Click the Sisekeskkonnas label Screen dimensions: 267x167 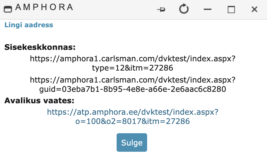(x=40, y=47)
